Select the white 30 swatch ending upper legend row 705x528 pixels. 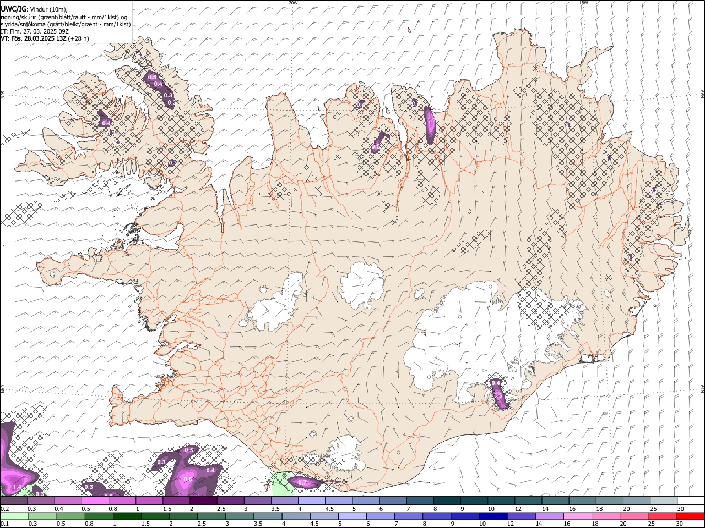coord(691,501)
